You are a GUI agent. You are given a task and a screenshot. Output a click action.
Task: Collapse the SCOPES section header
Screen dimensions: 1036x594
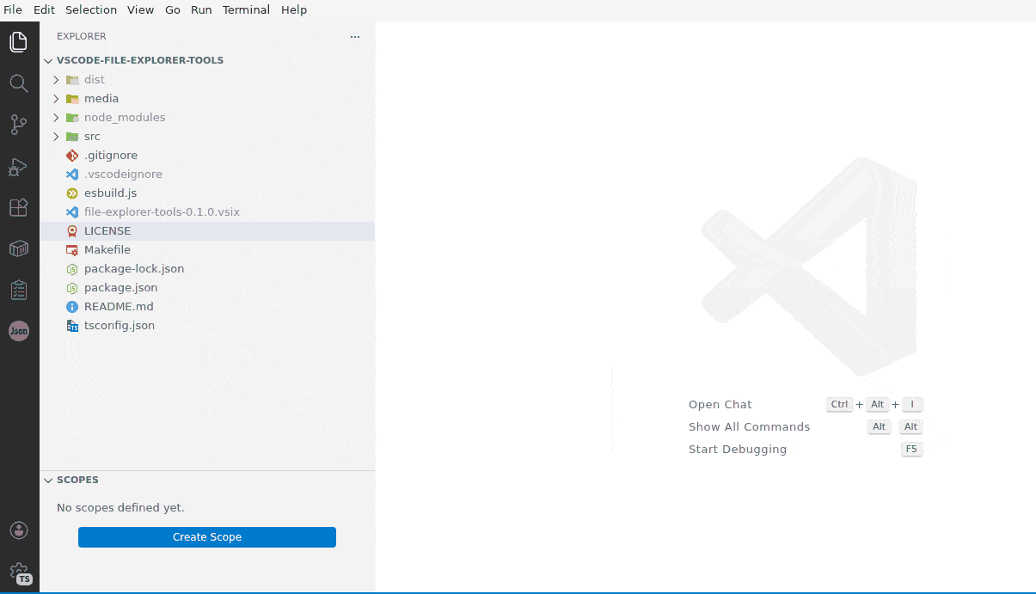pyautogui.click(x=48, y=480)
